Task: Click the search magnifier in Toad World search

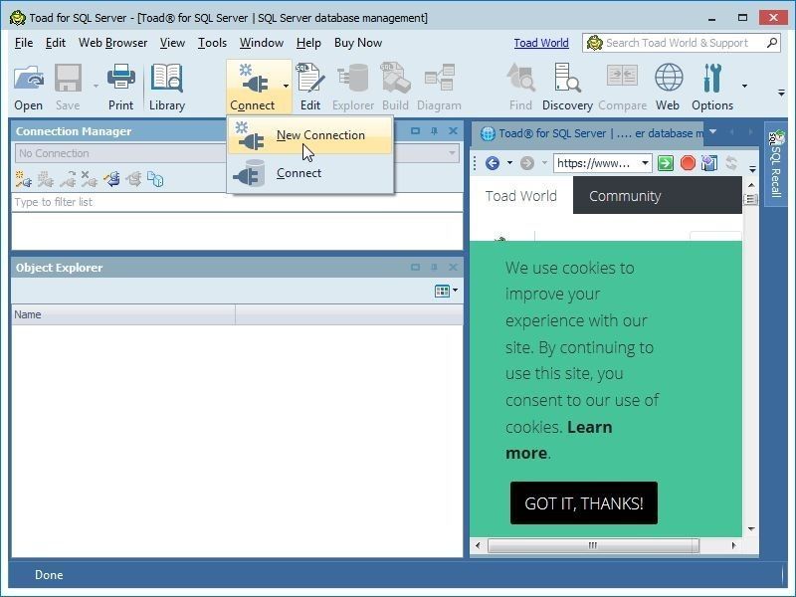Action: [x=772, y=43]
